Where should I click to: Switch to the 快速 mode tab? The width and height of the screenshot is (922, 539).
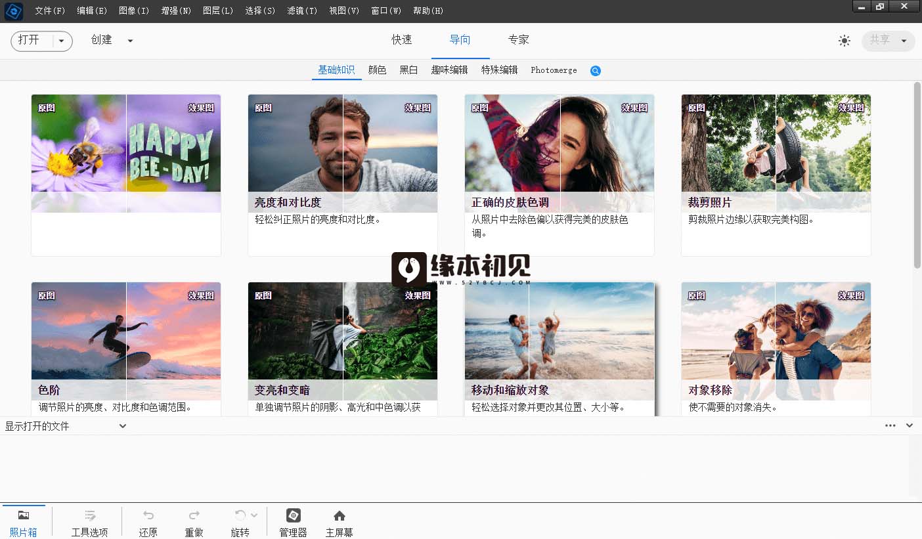(402, 40)
